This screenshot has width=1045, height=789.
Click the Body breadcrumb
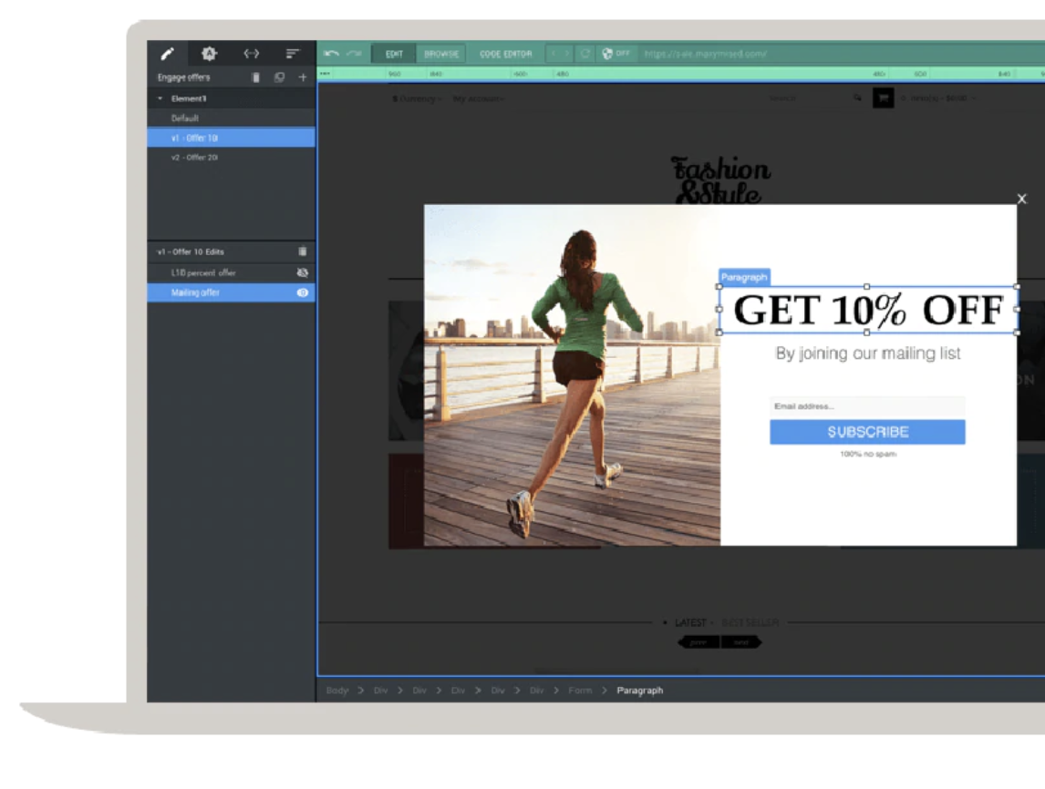tap(337, 691)
